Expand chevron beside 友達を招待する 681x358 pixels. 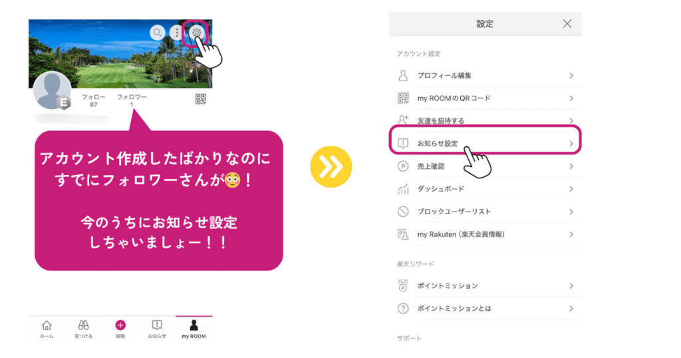point(571,121)
